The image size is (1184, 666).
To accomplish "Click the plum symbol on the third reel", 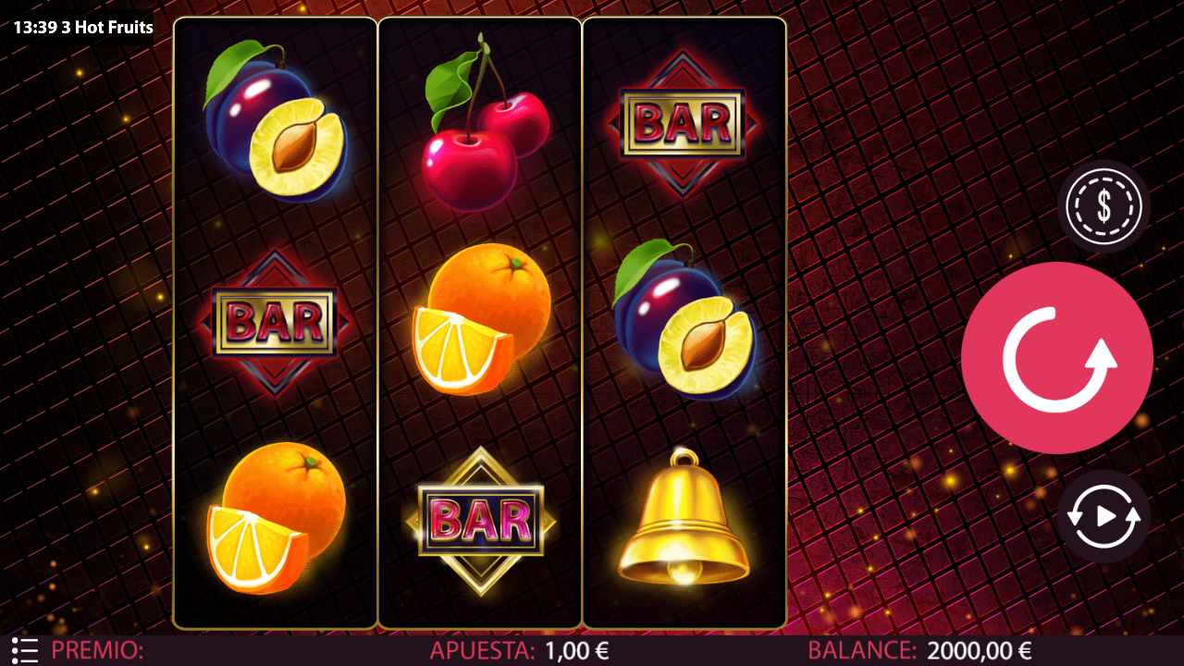I will click(x=684, y=320).
